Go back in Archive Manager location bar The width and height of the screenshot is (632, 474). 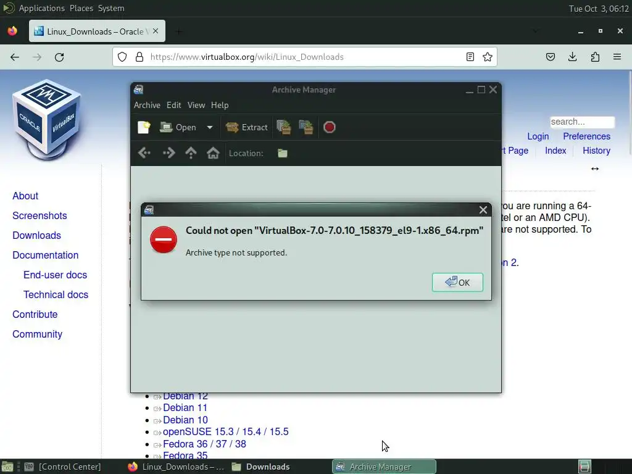pos(144,153)
